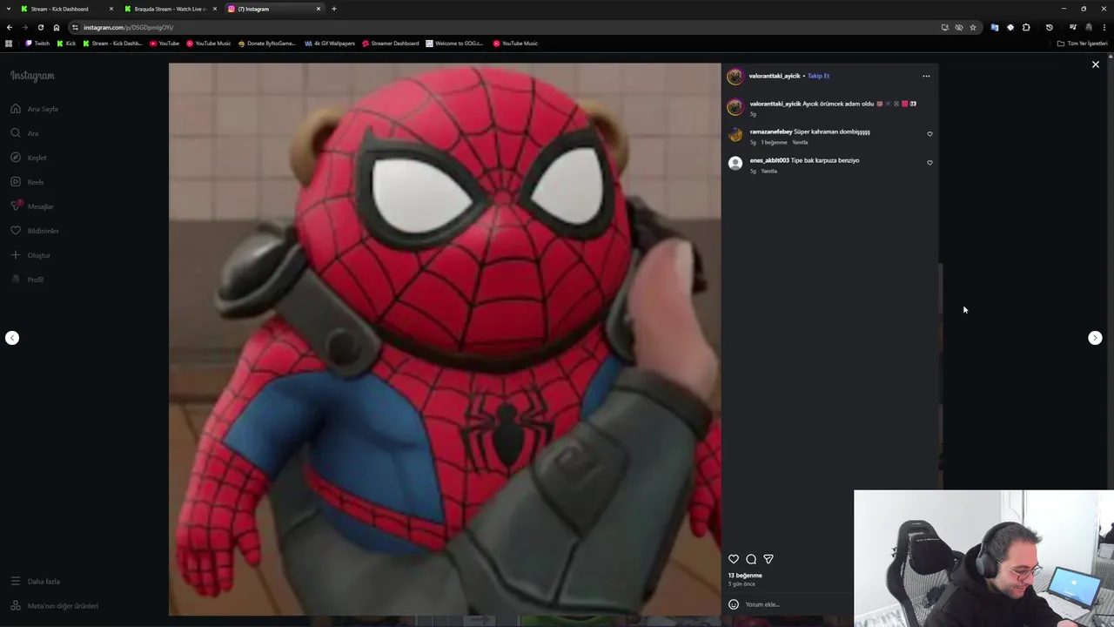Switch to Stream - Kick Dashboard tab

click(x=66, y=9)
